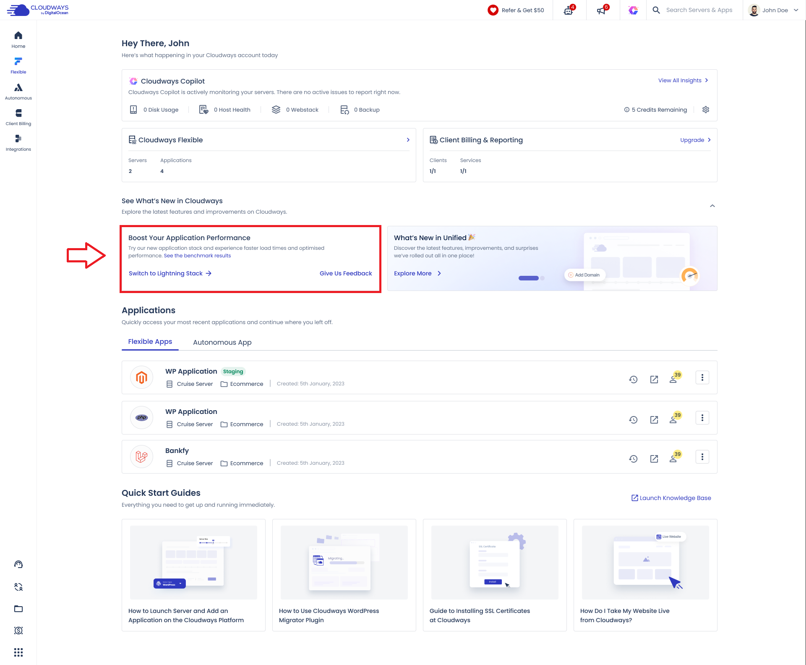Image resolution: width=806 pixels, height=665 pixels.
Task: Open the WP Application Staging row
Action: [419, 377]
